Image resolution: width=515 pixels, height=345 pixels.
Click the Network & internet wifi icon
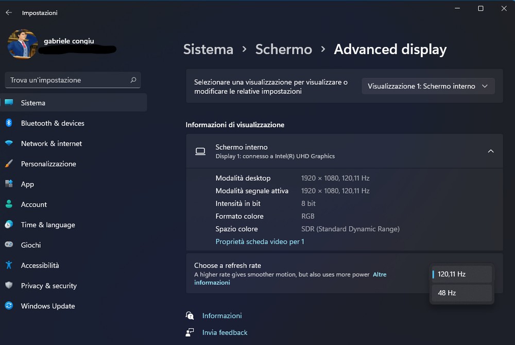coord(9,144)
